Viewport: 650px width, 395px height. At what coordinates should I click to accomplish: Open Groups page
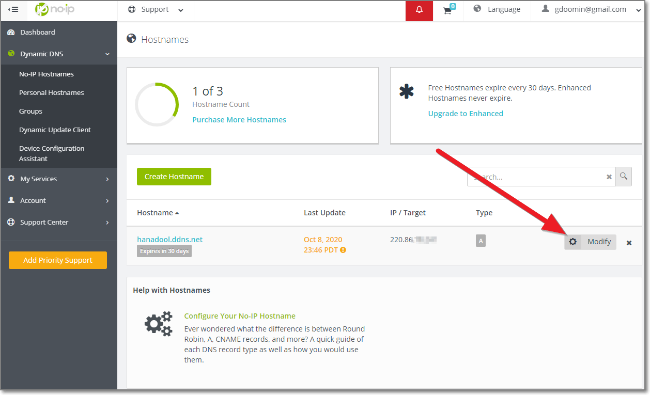(30, 111)
